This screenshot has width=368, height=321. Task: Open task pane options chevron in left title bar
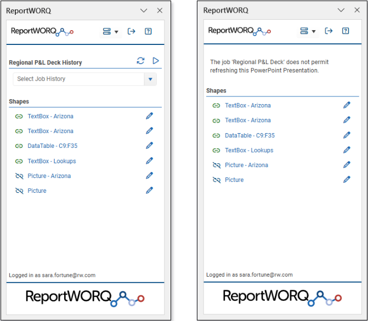pos(144,10)
